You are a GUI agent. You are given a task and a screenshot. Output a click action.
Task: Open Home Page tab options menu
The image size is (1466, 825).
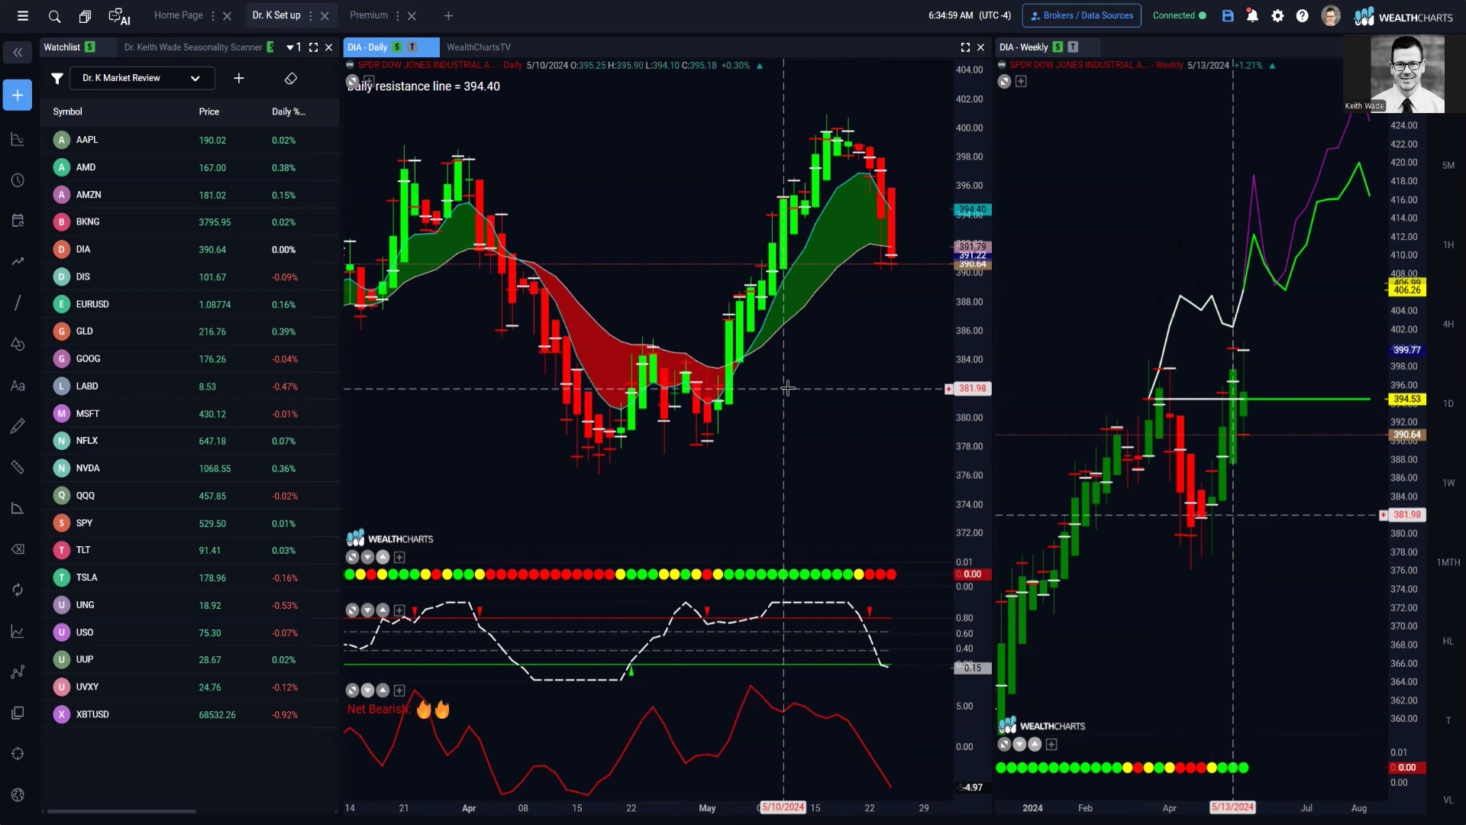coord(213,15)
